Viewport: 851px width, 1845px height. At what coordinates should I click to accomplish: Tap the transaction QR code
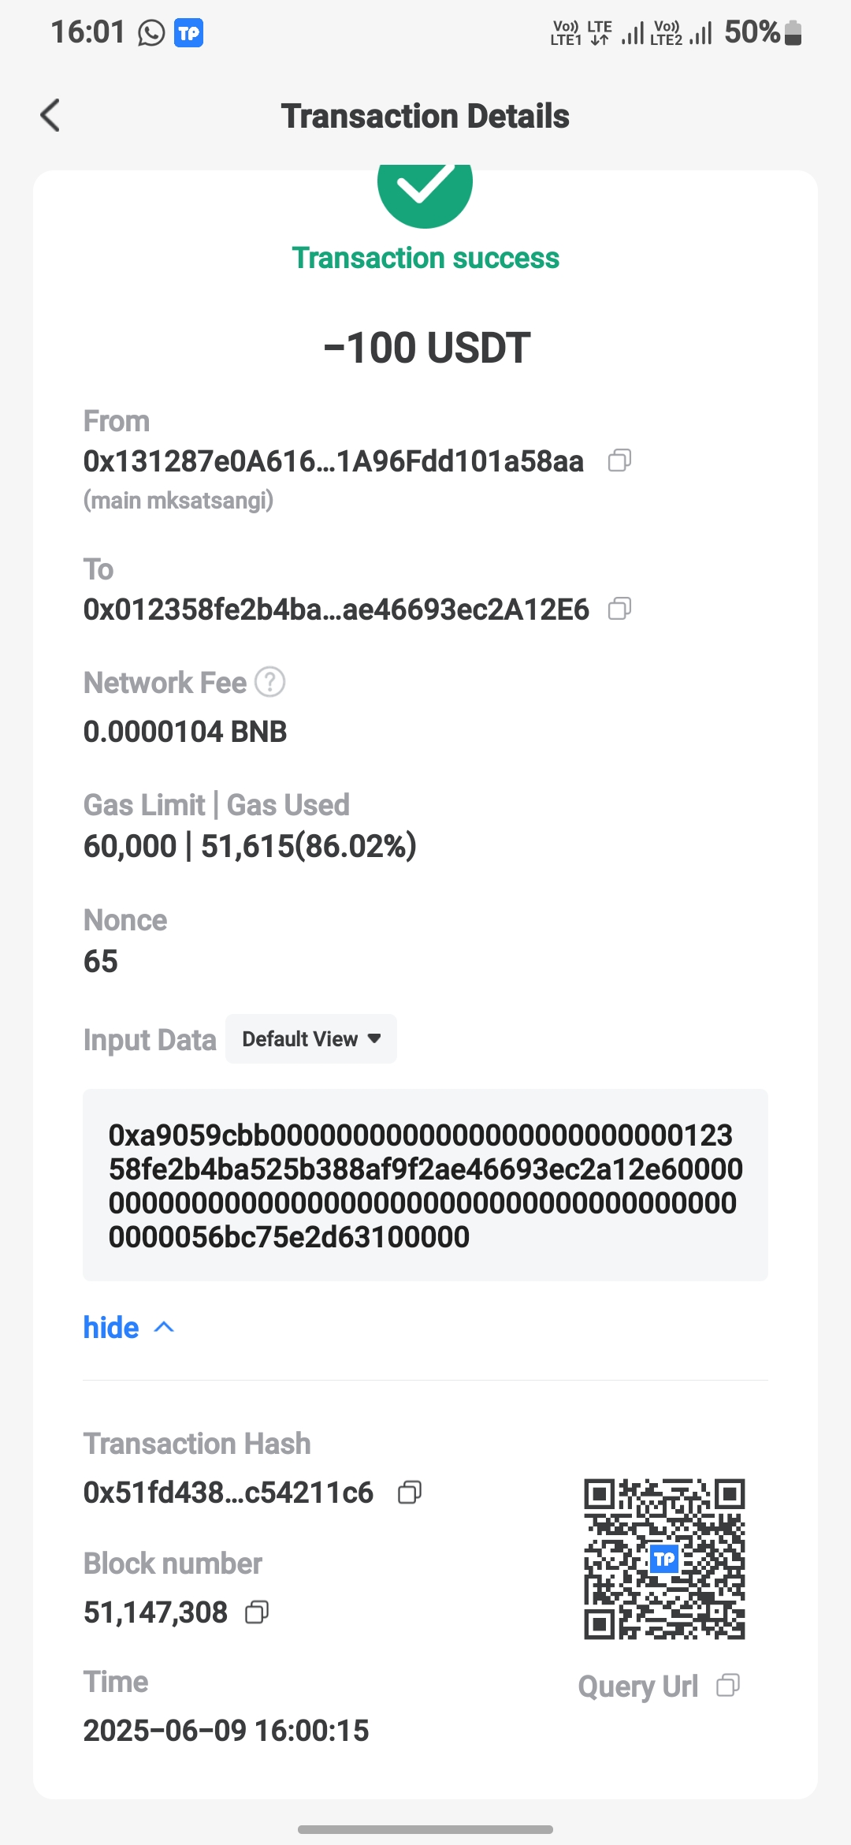tap(664, 1559)
